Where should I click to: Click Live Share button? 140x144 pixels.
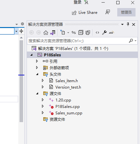[x=85, y=13]
